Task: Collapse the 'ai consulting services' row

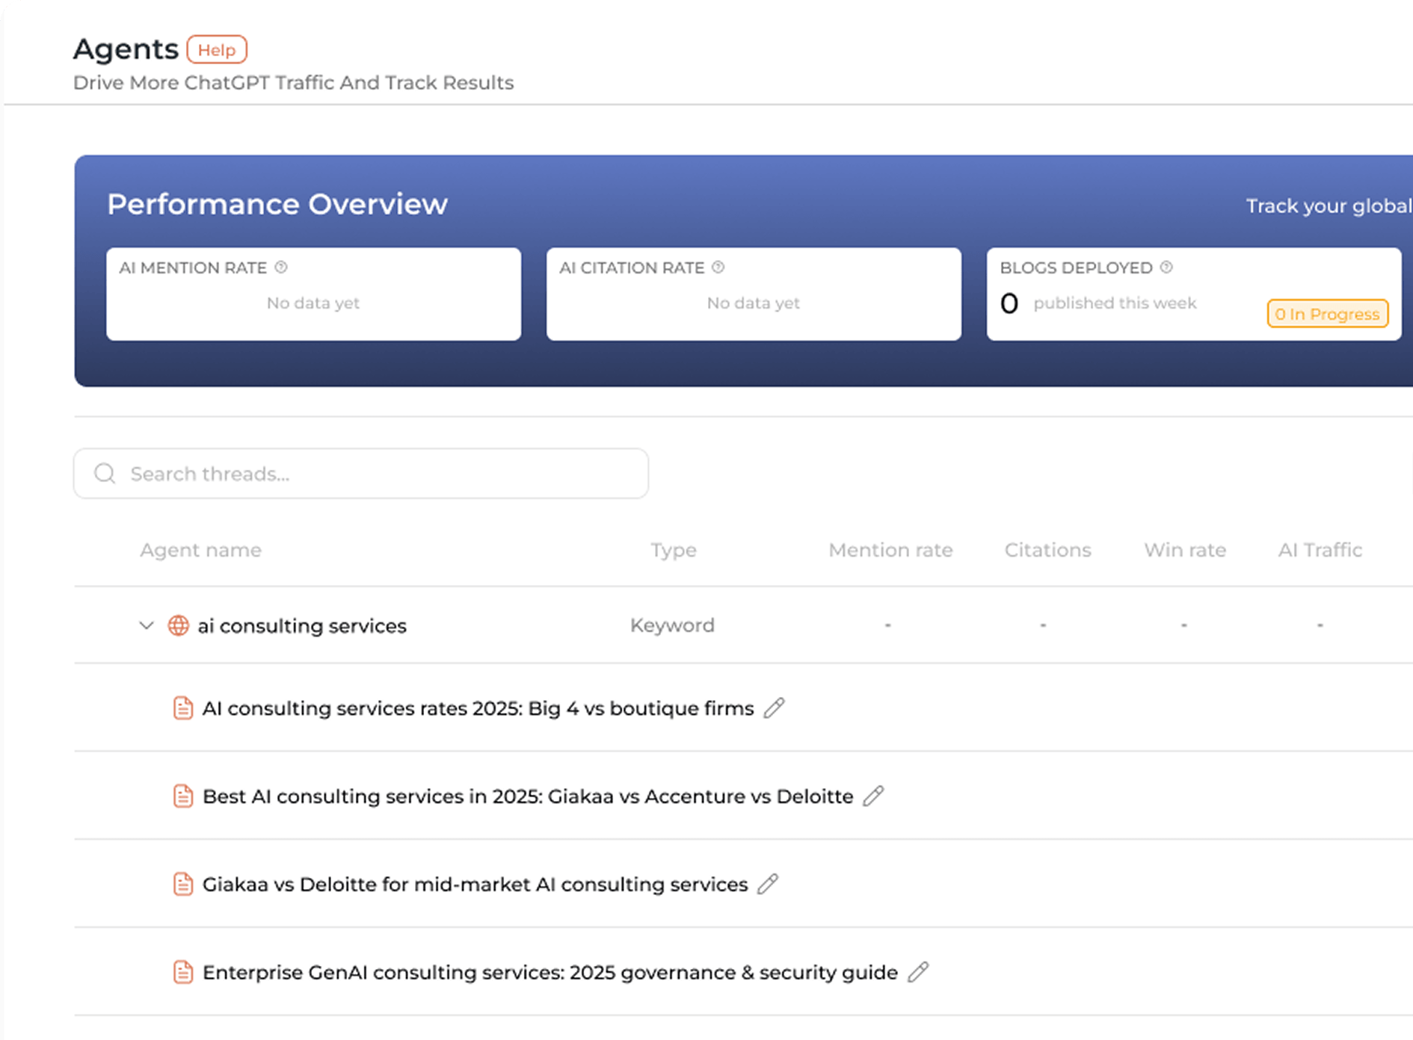Action: pos(147,625)
